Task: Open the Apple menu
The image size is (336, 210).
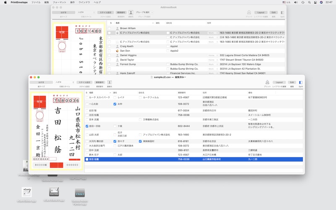Action: pos(5,3)
